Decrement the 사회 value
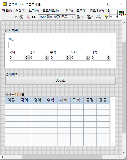 click(88, 59)
